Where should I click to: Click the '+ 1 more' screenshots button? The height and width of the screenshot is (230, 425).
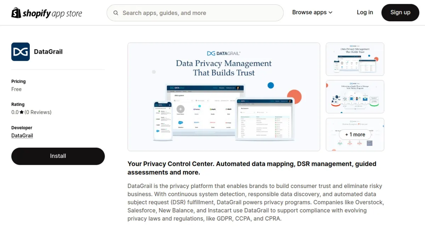(355, 134)
